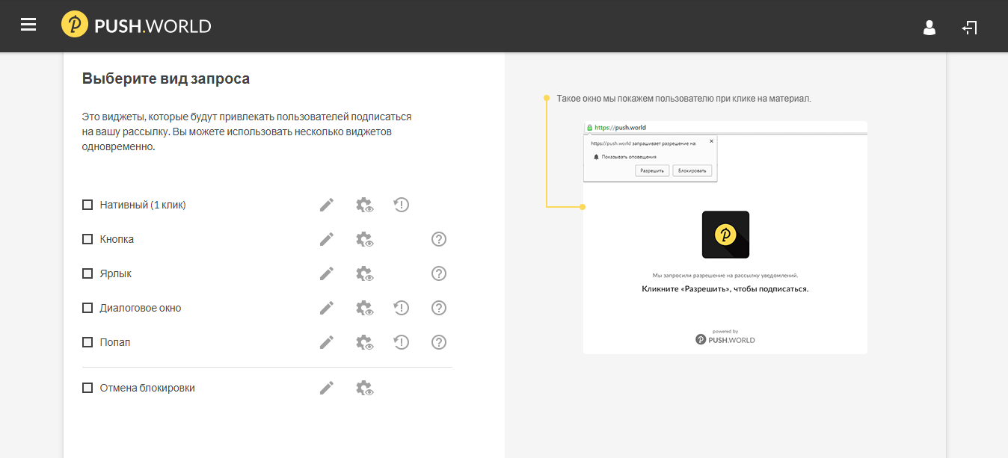The width and height of the screenshot is (1008, 458).
Task: Show help for Попап widget
Action: (439, 342)
